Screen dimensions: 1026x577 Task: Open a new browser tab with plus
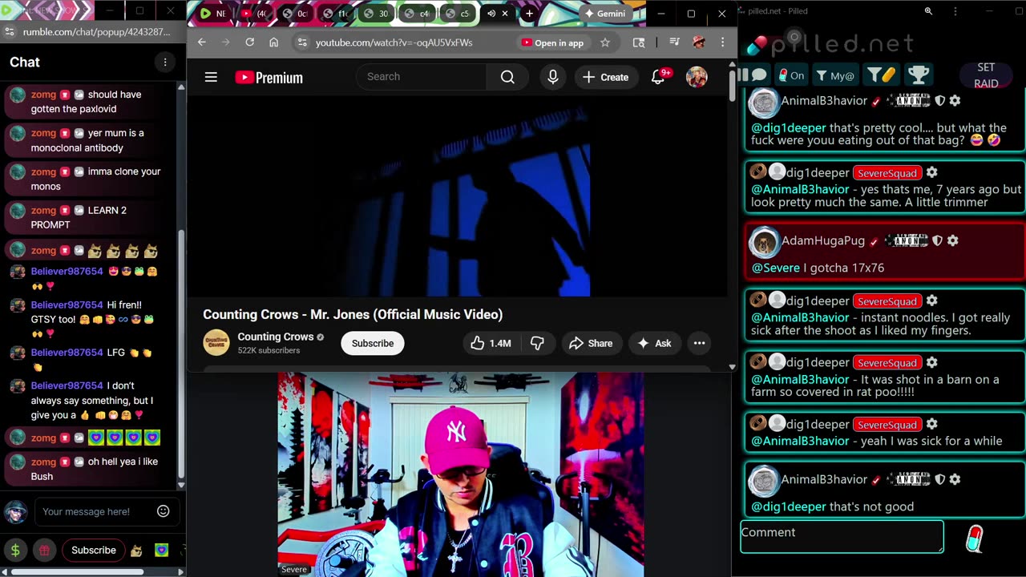pos(529,14)
